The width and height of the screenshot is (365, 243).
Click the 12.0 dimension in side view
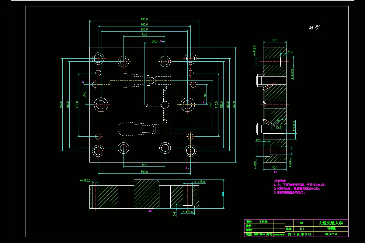tap(259, 140)
